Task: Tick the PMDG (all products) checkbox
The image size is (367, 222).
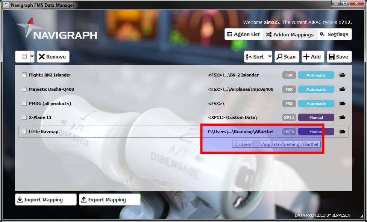Action: point(24,103)
